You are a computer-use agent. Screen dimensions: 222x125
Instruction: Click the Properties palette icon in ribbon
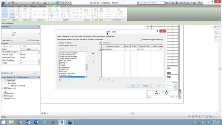12,15
